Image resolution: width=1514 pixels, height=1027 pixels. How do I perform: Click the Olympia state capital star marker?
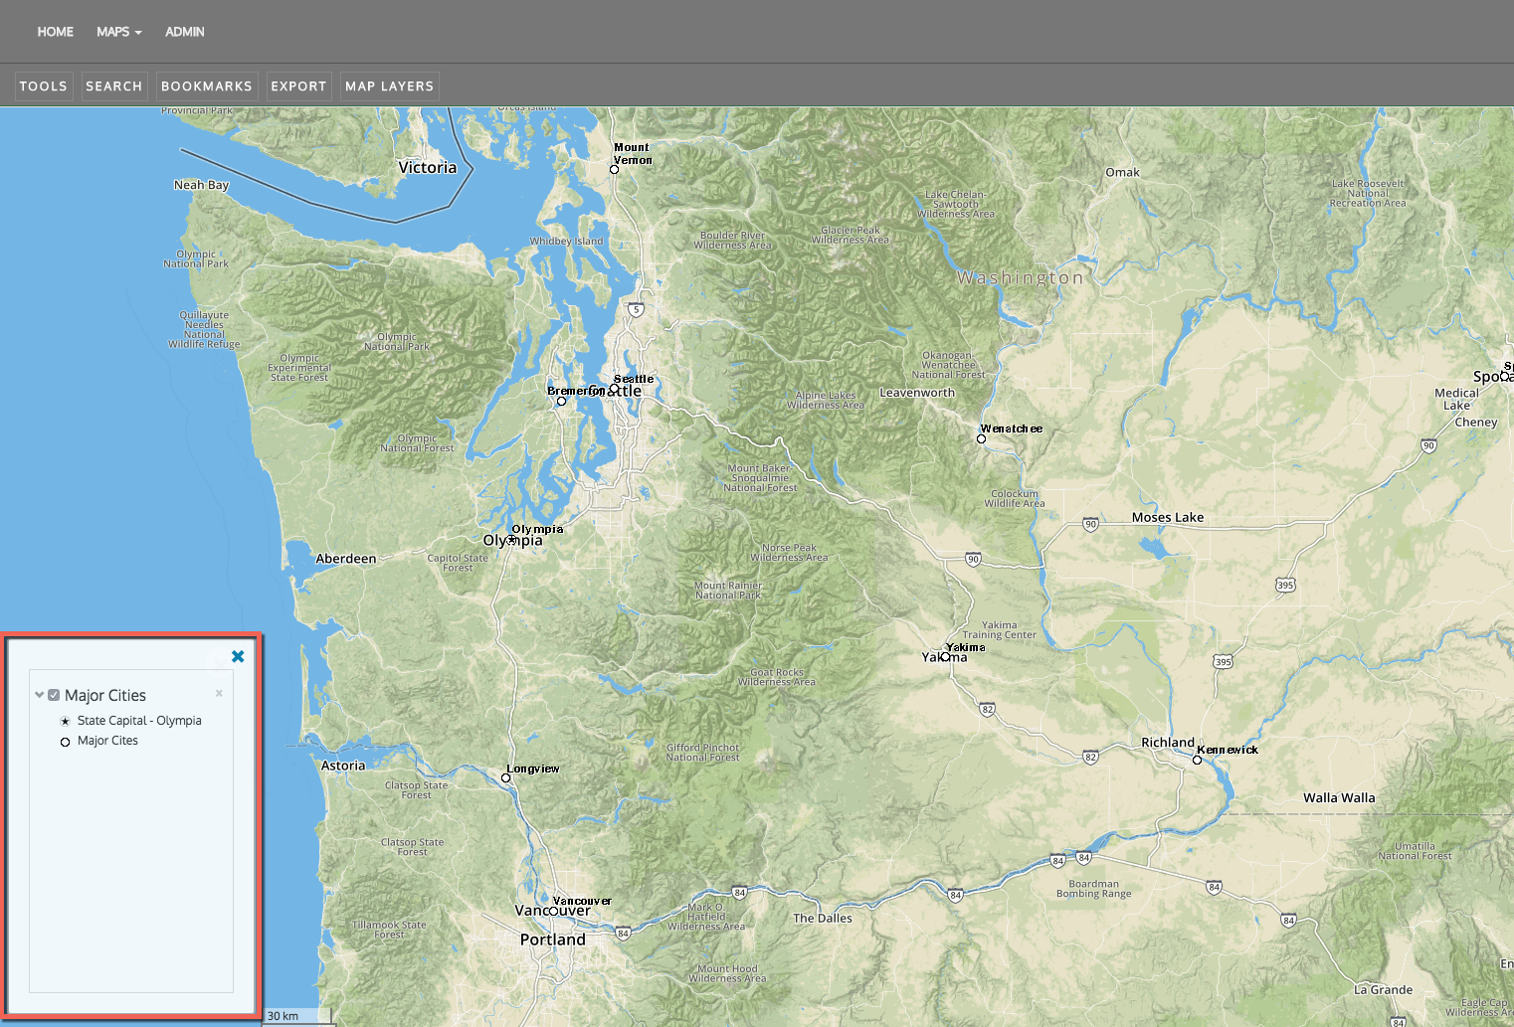click(x=511, y=540)
